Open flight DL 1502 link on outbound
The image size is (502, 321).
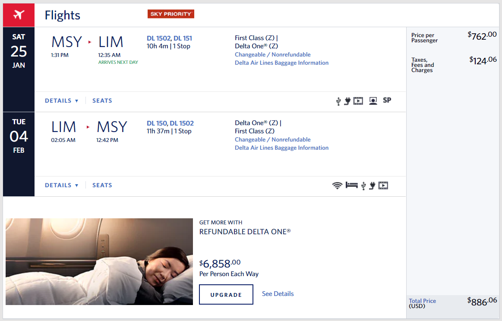[158, 38]
